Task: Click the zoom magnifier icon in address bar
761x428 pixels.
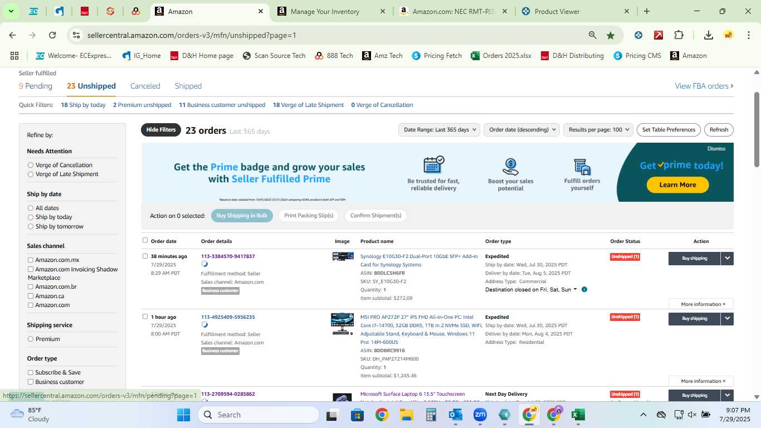Action: 593,35
